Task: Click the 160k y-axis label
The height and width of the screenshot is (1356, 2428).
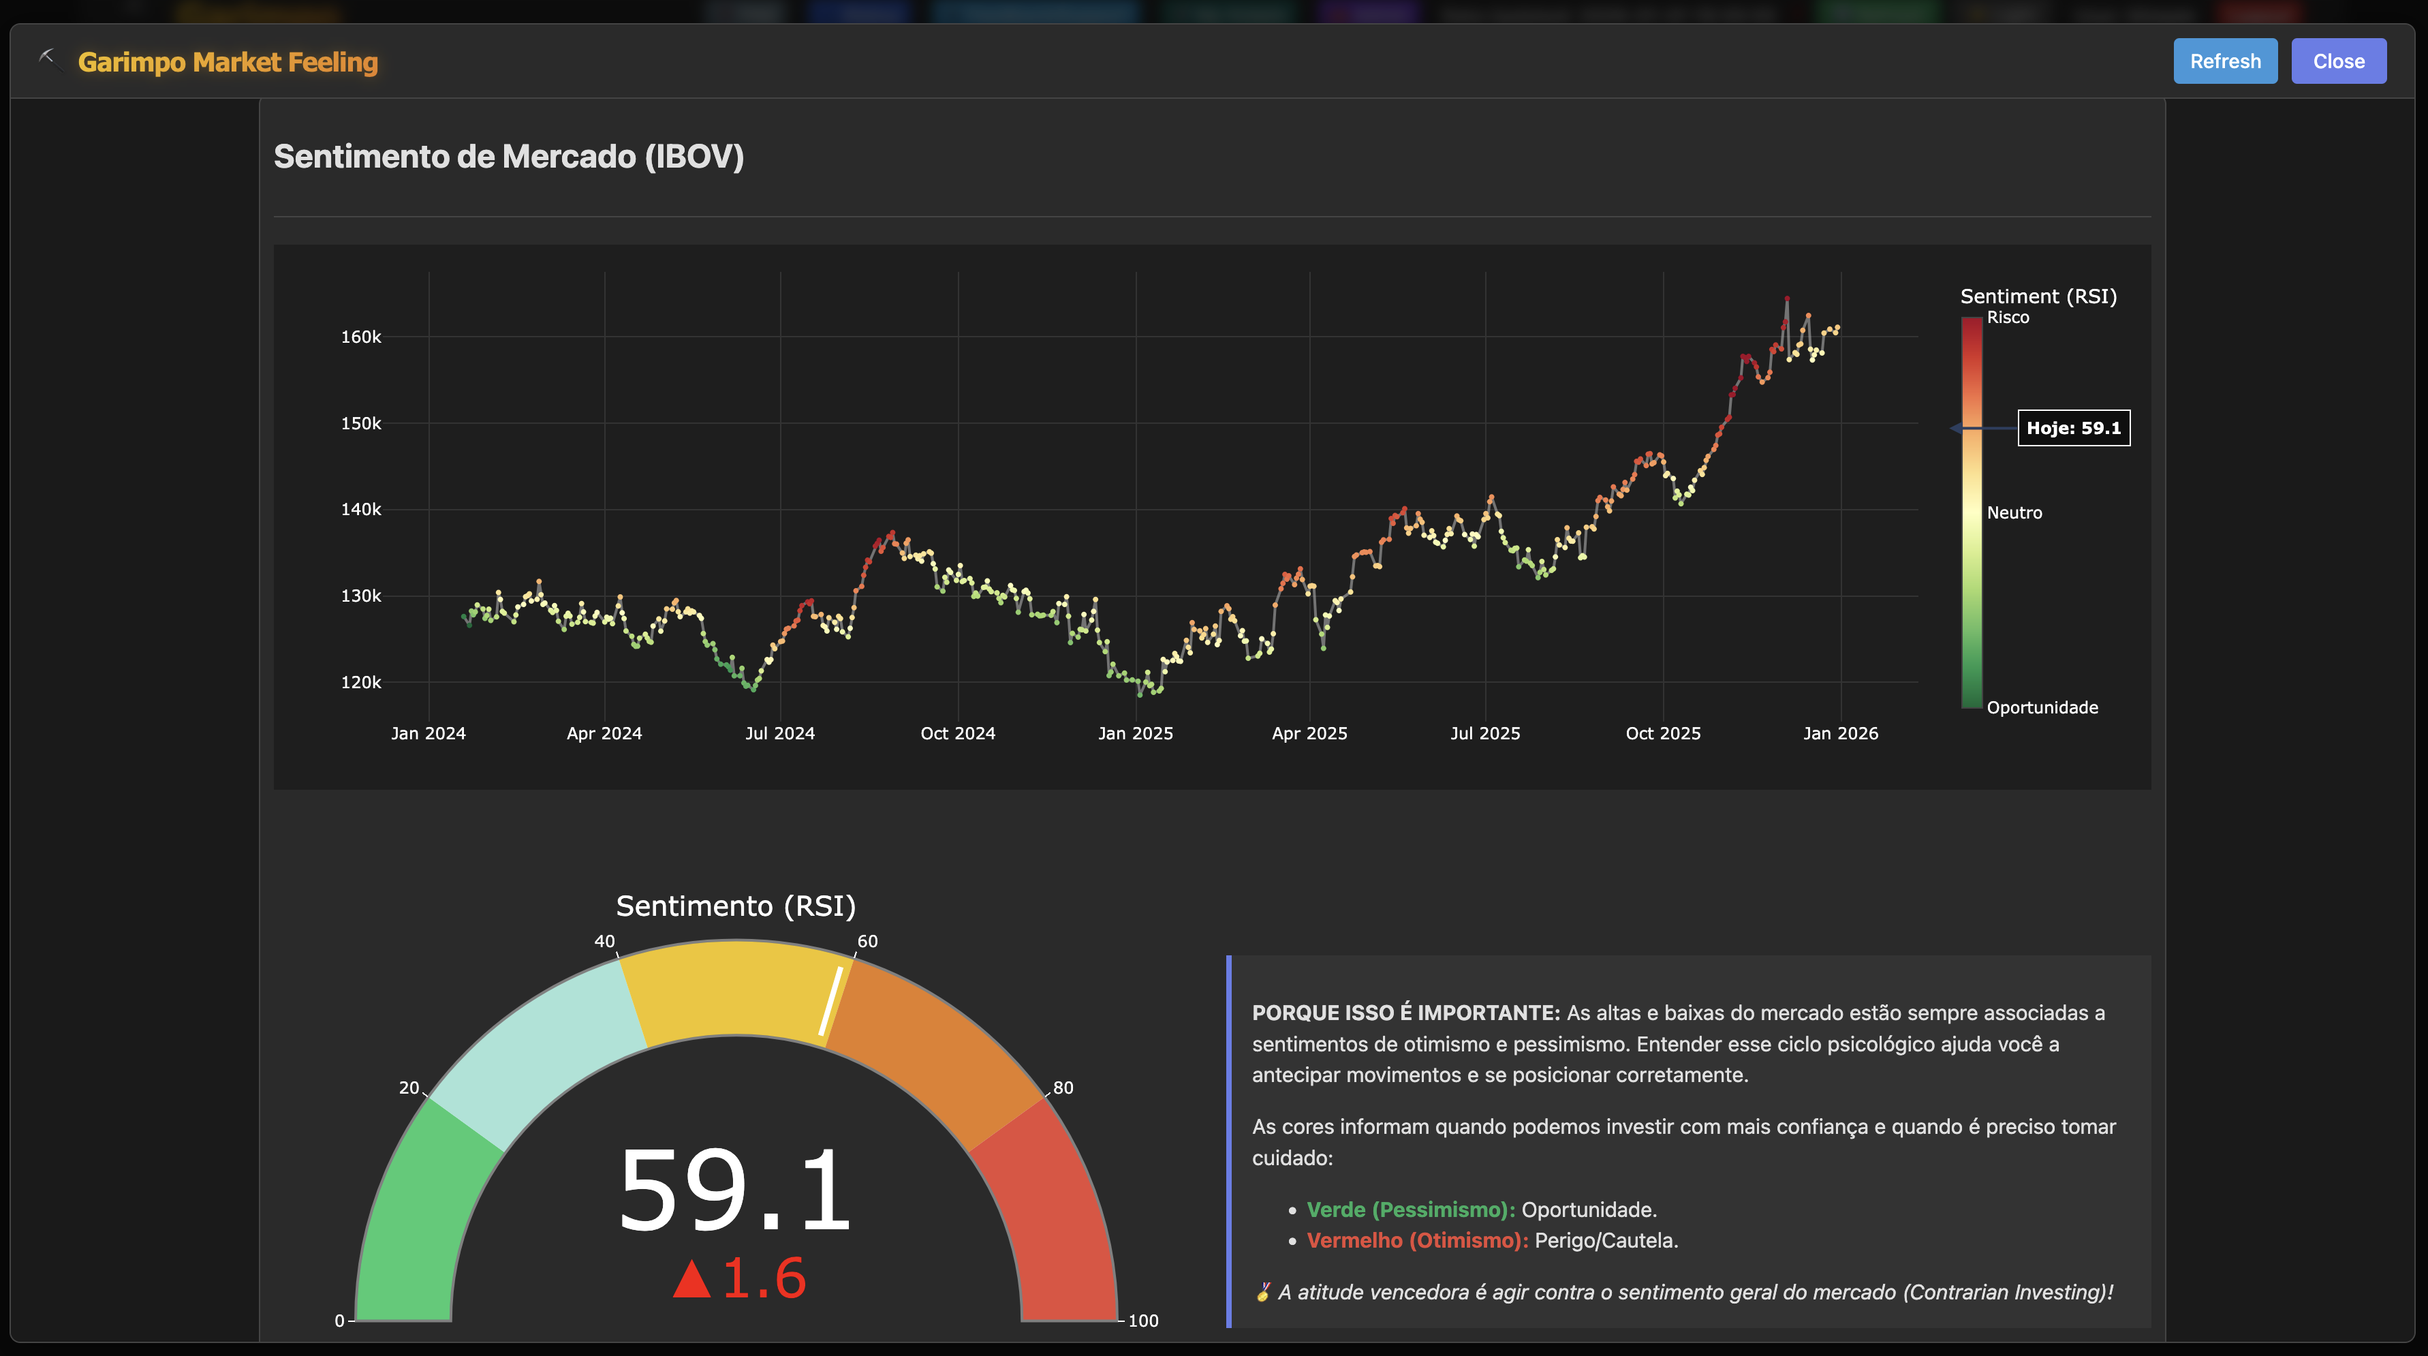Action: 361,337
